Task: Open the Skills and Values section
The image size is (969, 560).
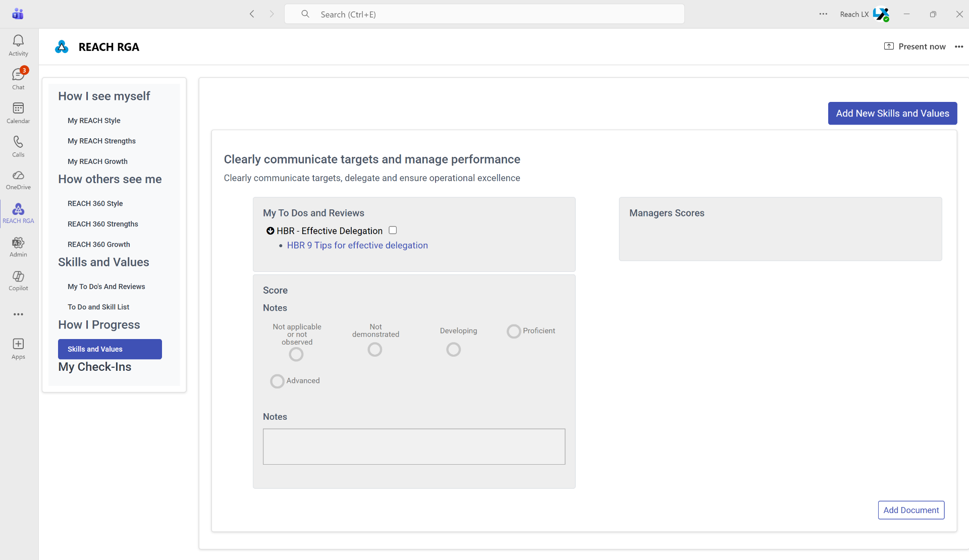Action: click(x=110, y=349)
